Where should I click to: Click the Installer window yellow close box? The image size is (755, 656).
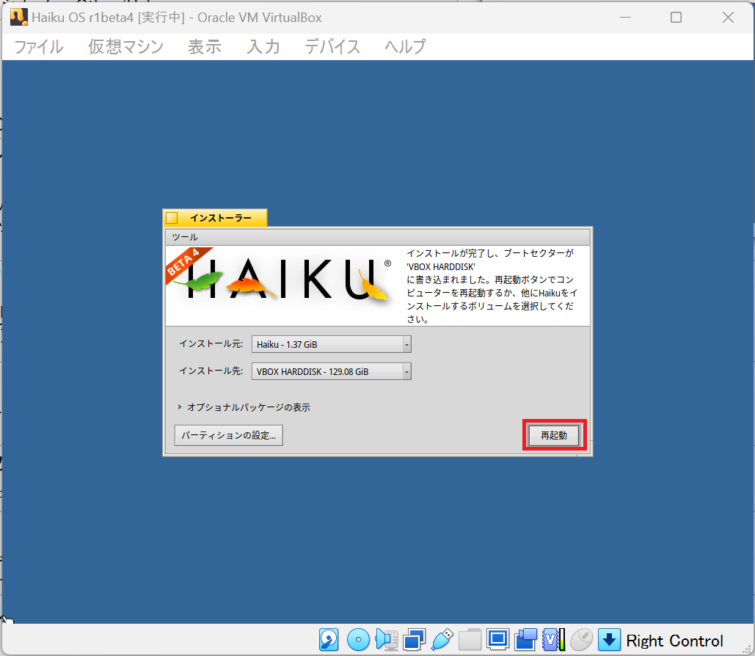click(x=172, y=218)
